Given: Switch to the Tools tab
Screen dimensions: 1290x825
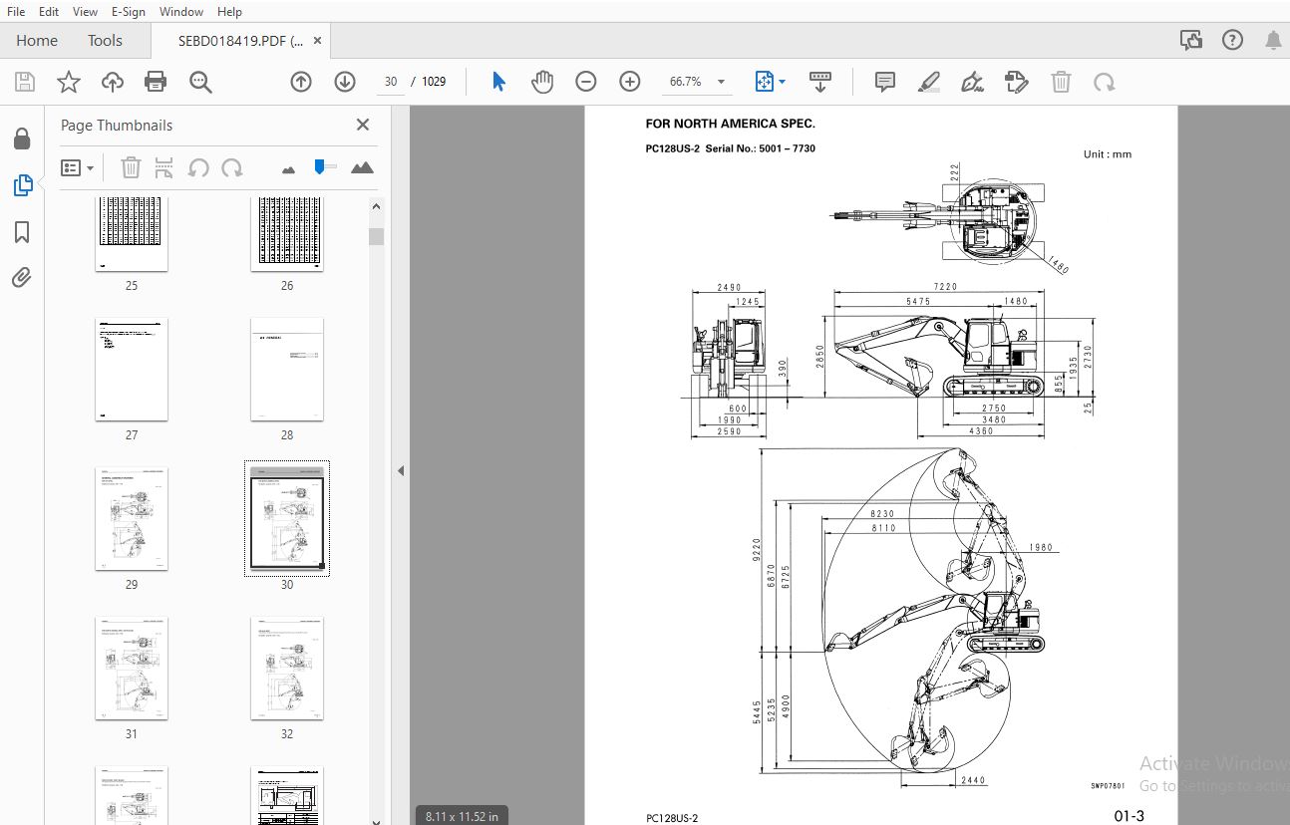Looking at the screenshot, I should [105, 41].
